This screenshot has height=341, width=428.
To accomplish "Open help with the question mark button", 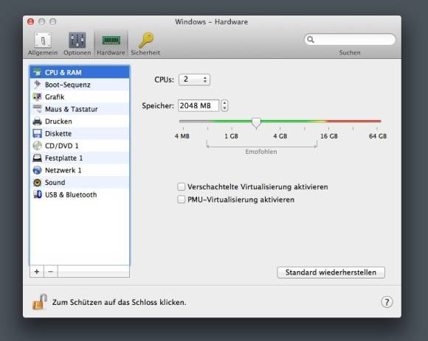I will pyautogui.click(x=387, y=302).
